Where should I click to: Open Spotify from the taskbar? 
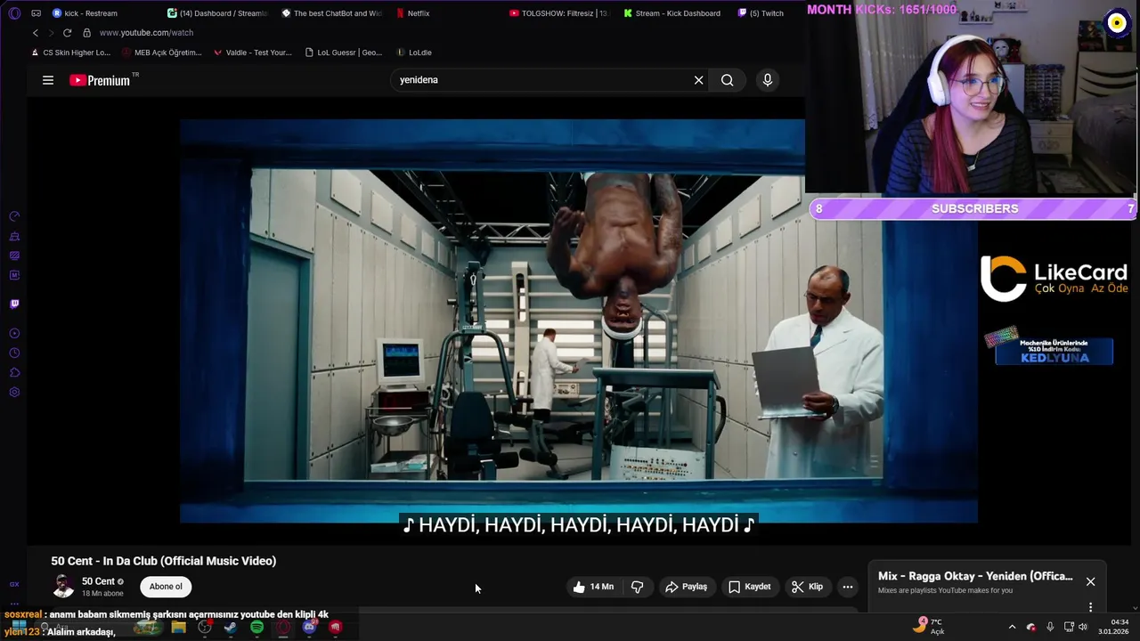pyautogui.click(x=256, y=628)
